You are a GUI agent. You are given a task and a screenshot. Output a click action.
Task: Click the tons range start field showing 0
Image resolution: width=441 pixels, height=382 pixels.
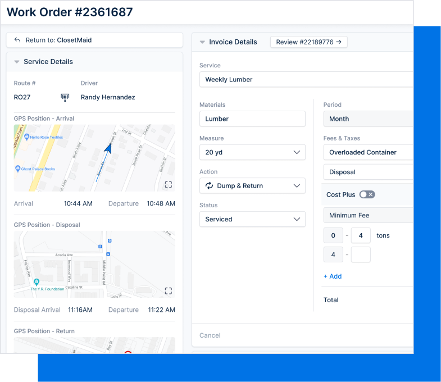coord(333,235)
